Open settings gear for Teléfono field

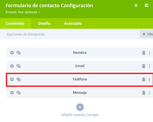pyautogui.click(x=12, y=79)
